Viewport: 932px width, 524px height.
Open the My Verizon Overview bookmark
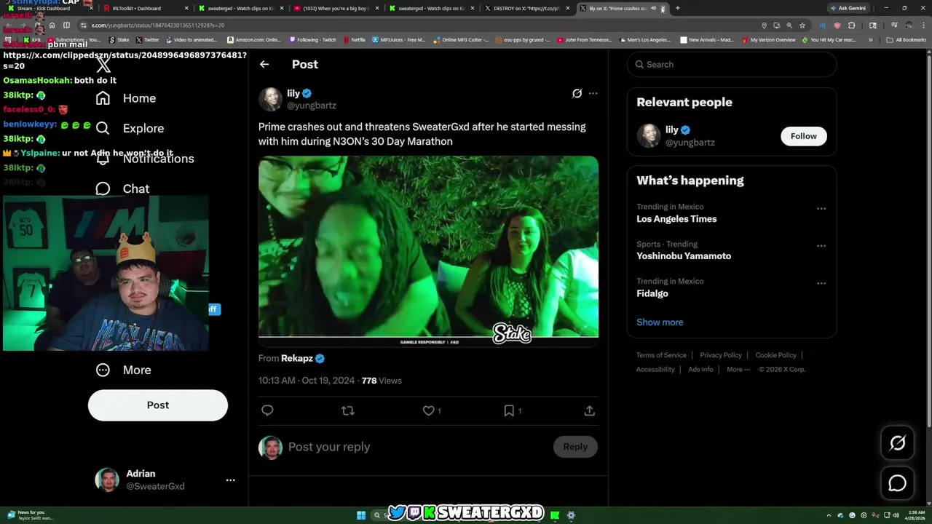(769, 40)
